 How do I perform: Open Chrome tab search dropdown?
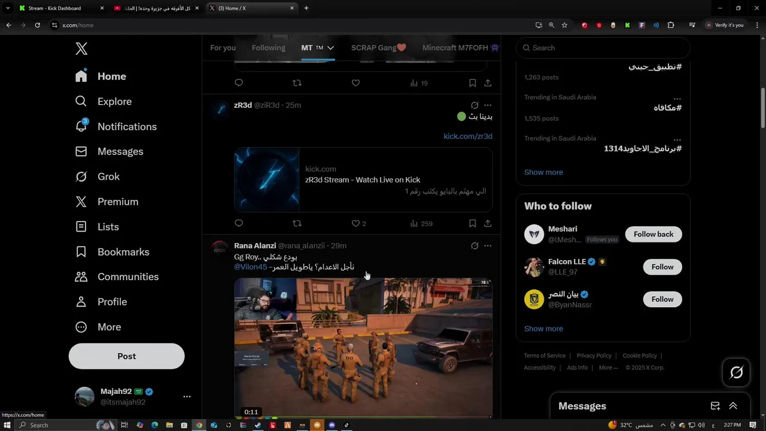click(8, 8)
